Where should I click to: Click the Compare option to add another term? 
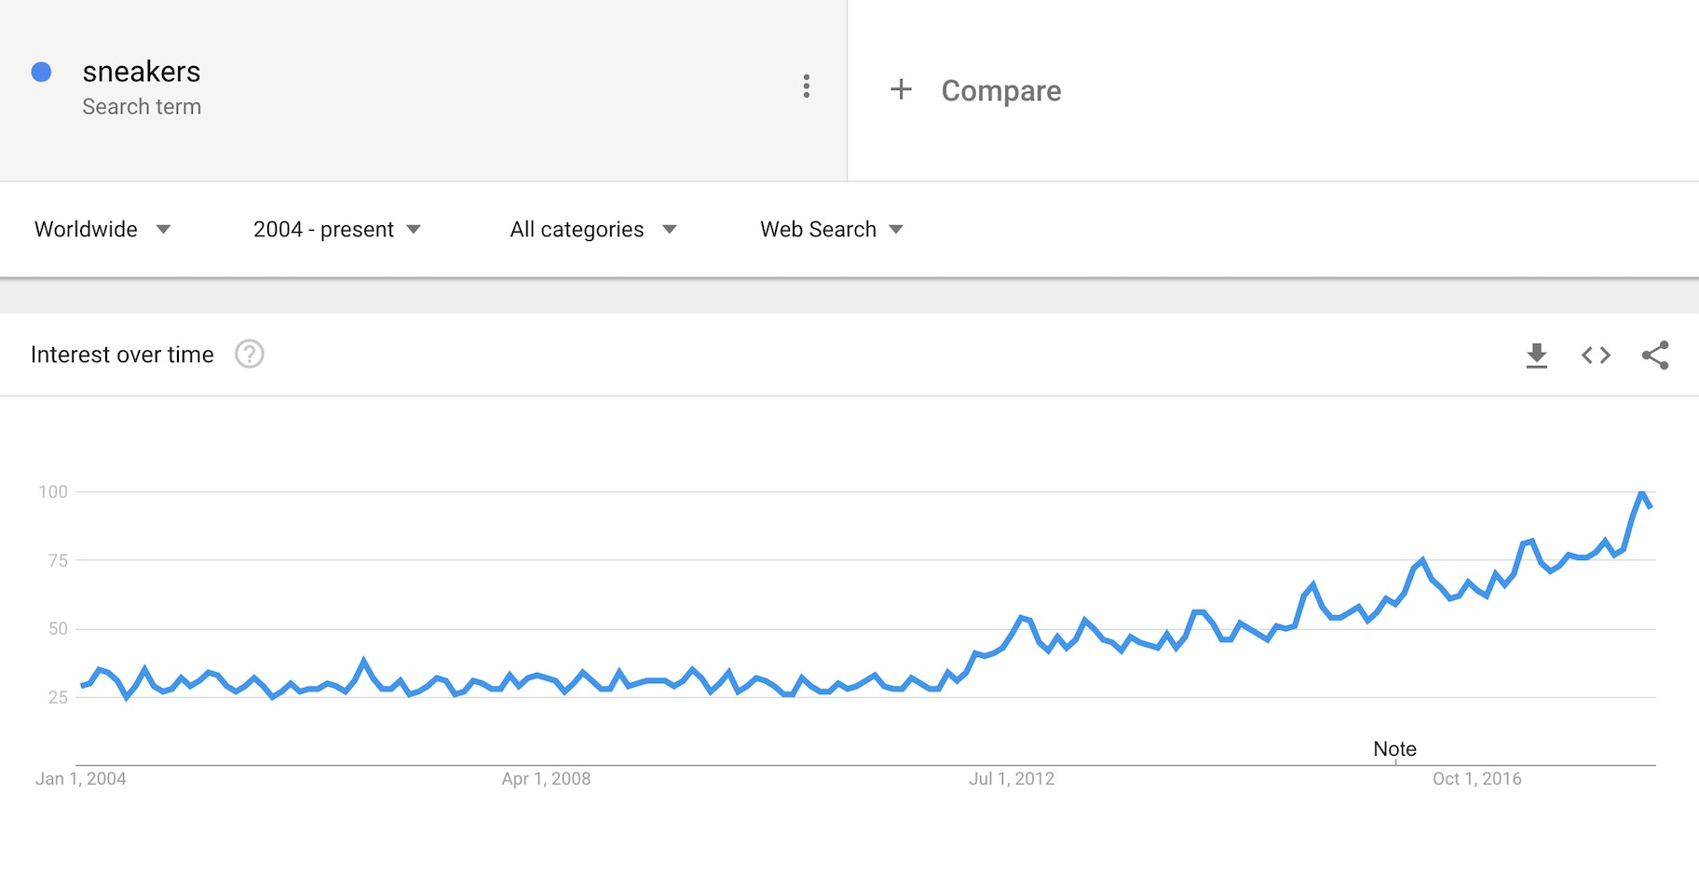point(1001,90)
